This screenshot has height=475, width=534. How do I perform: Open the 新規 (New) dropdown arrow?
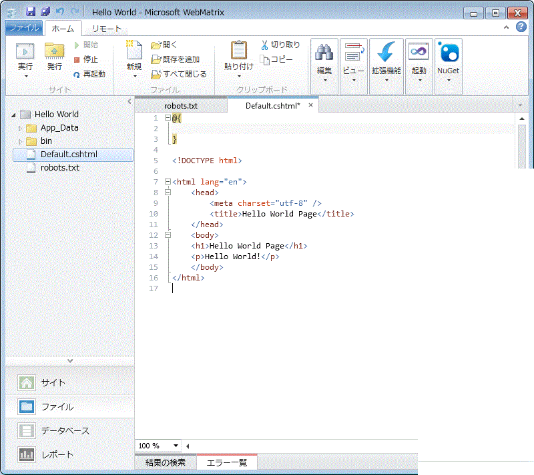point(135,77)
